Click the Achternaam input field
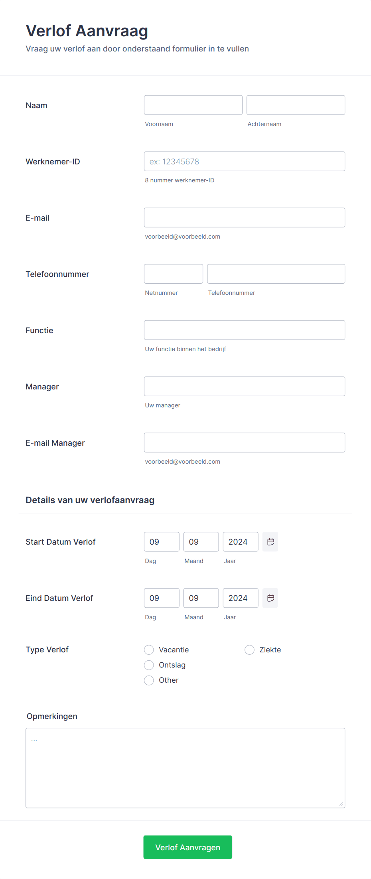Image resolution: width=371 pixels, height=879 pixels. coord(295,105)
